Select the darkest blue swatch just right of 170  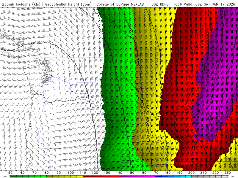coord(158,177)
